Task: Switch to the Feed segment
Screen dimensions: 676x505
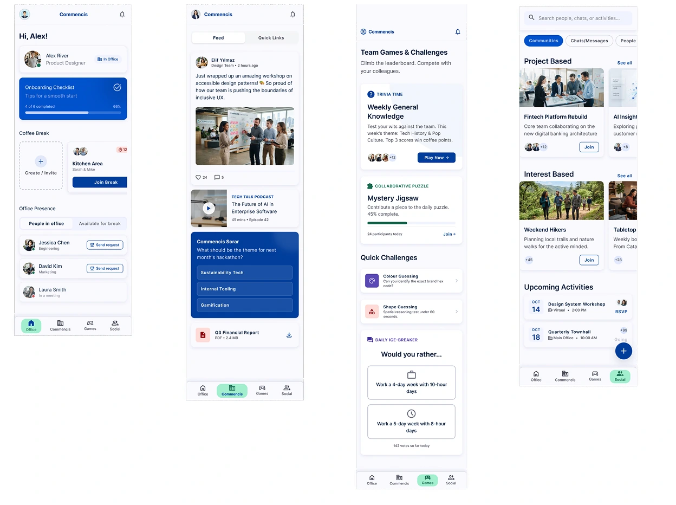Action: (x=218, y=38)
